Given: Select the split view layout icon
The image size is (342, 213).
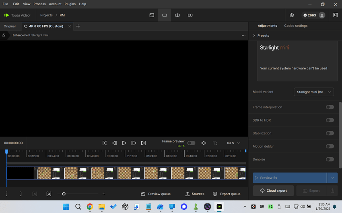Looking at the screenshot, I should pyautogui.click(x=177, y=15).
